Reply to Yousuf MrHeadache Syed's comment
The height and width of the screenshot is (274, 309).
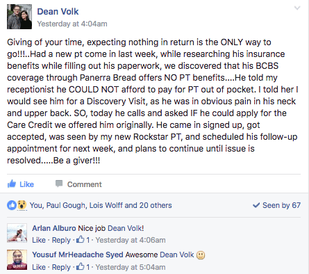(61, 267)
